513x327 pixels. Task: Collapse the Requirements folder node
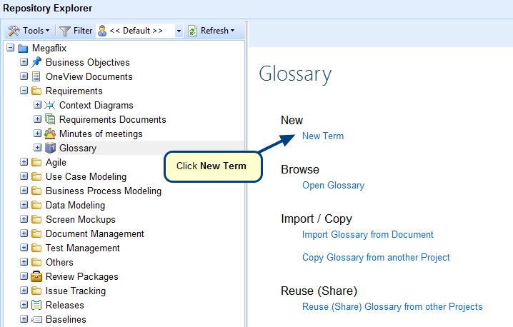point(24,91)
